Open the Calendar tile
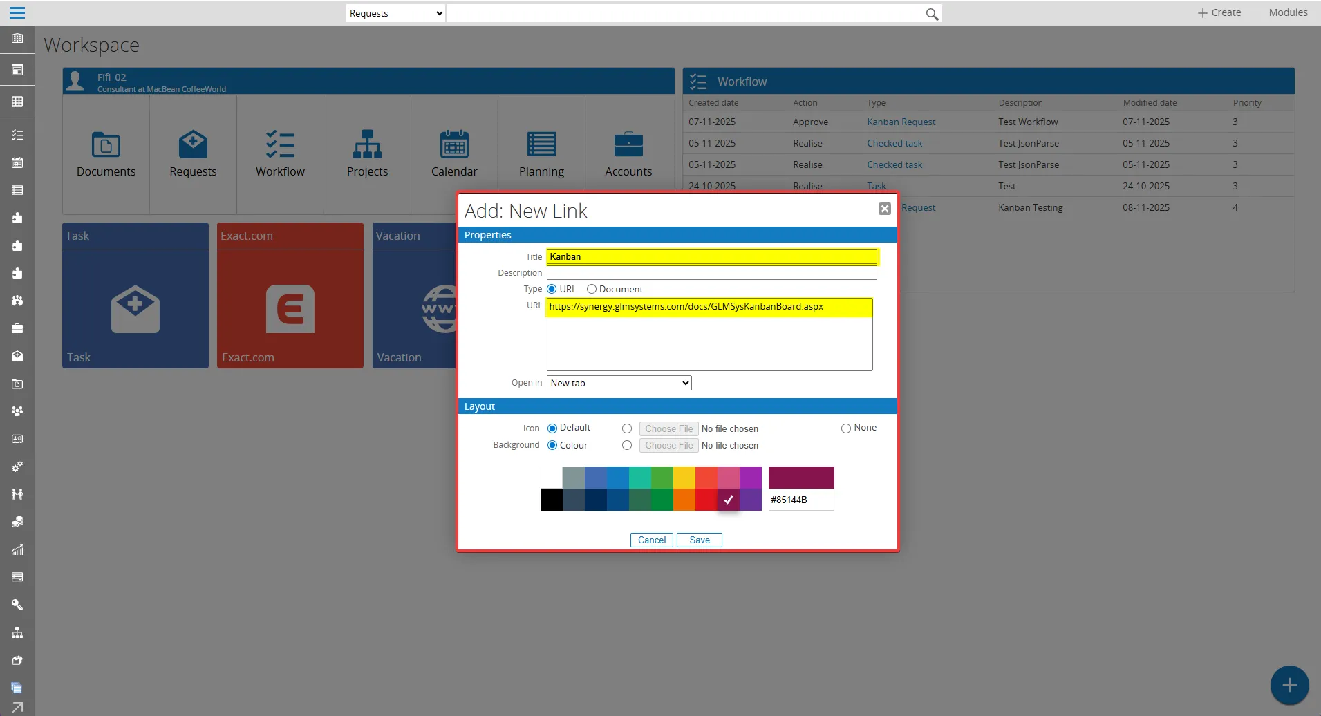Screen dimensions: 1321x716 (x=453, y=153)
